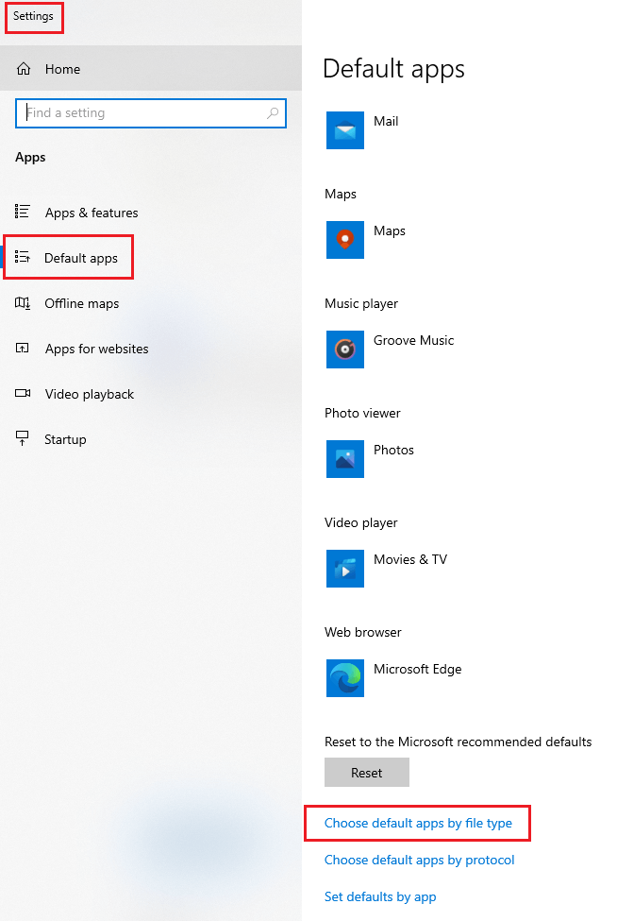This screenshot has width=617, height=921.
Task: Open Apps for websites section
Action: [x=151, y=349]
